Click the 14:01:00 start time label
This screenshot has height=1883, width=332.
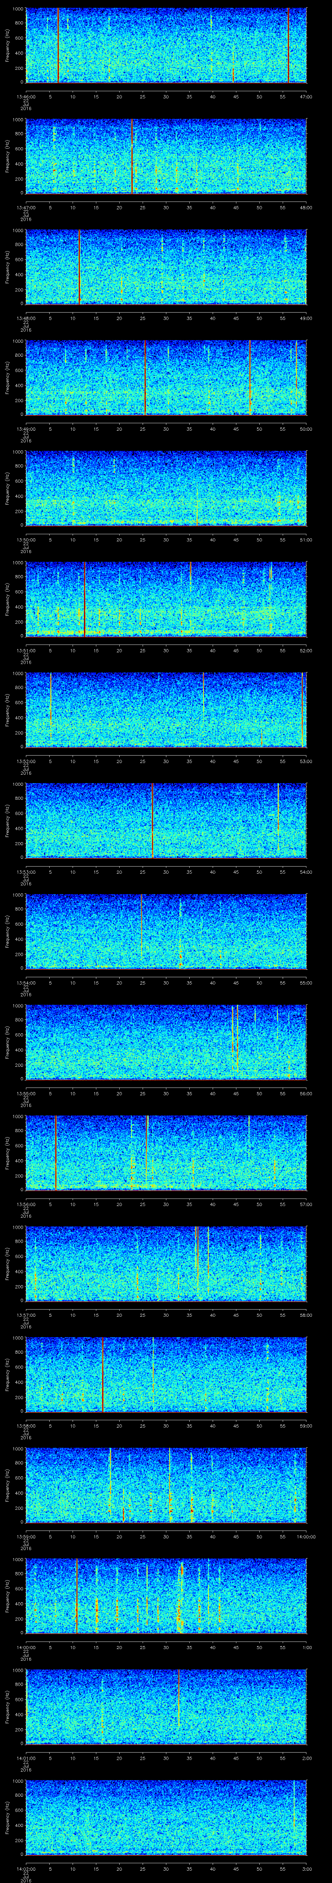[26, 1758]
